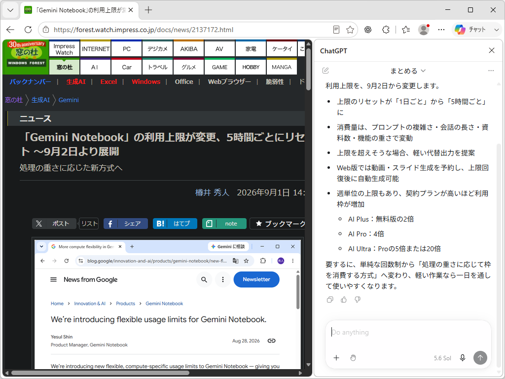
Task: Select the 窓の杜 tab in second row
Action: 64,67
